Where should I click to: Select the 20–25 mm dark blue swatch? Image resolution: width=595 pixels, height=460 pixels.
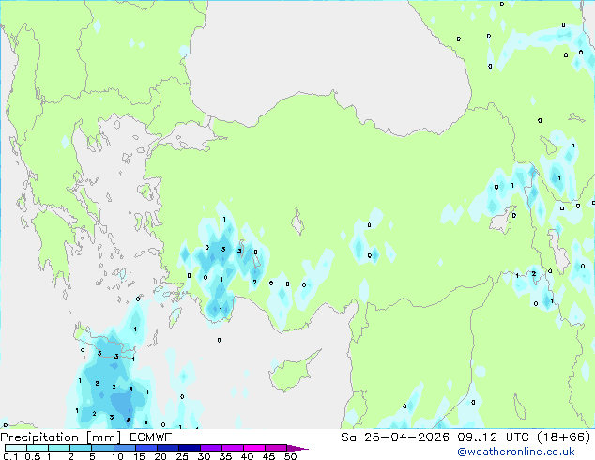click(x=168, y=448)
